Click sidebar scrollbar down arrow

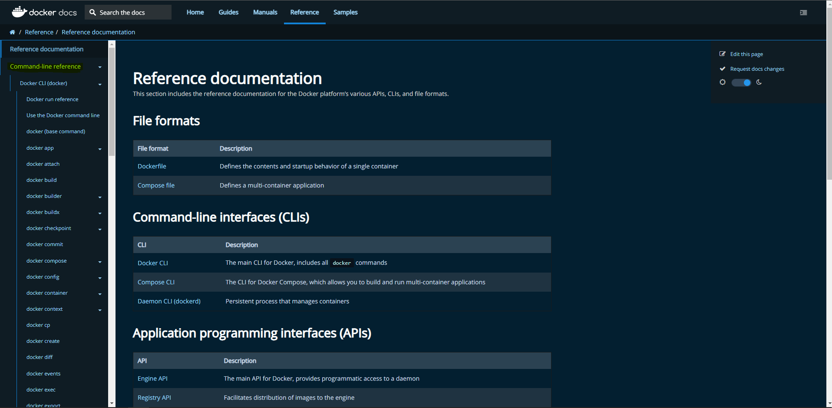point(112,404)
